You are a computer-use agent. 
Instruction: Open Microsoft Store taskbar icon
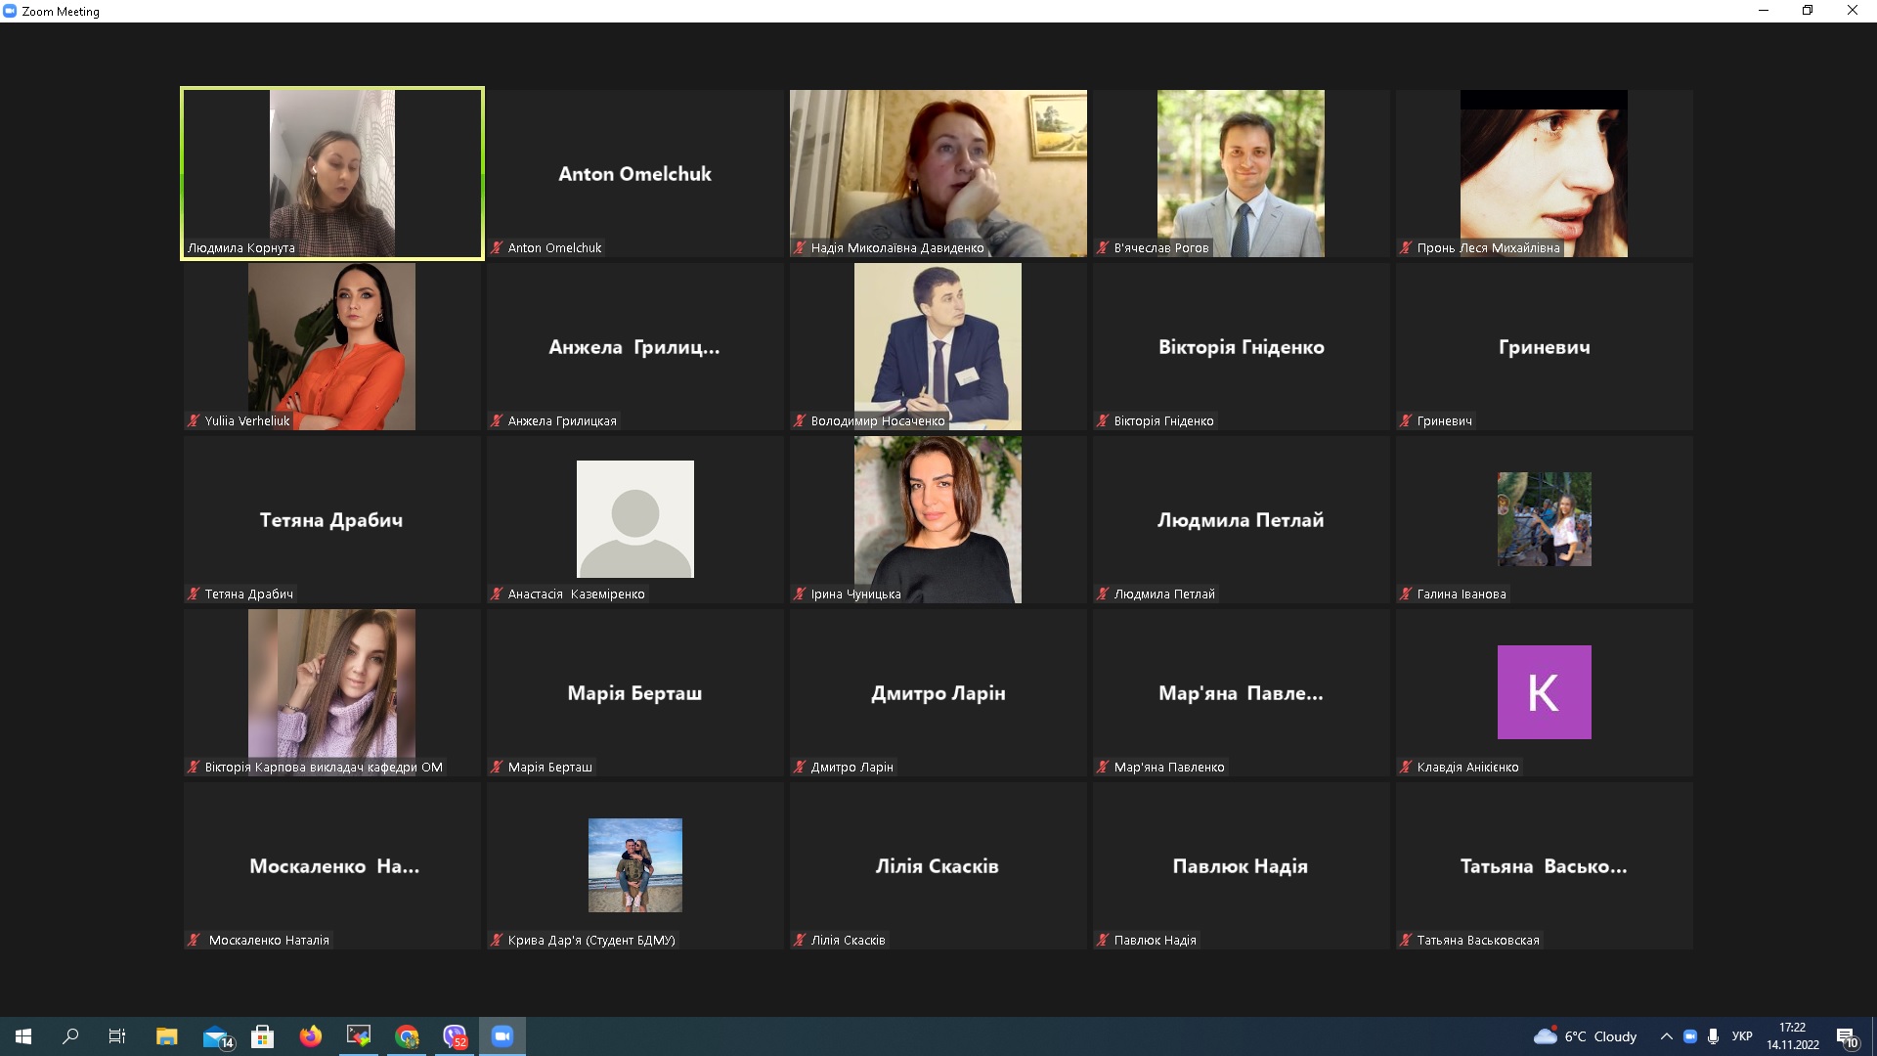pos(262,1036)
